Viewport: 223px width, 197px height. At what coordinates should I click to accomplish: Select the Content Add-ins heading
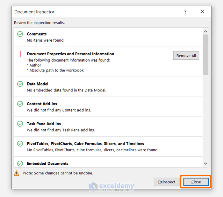(x=42, y=104)
